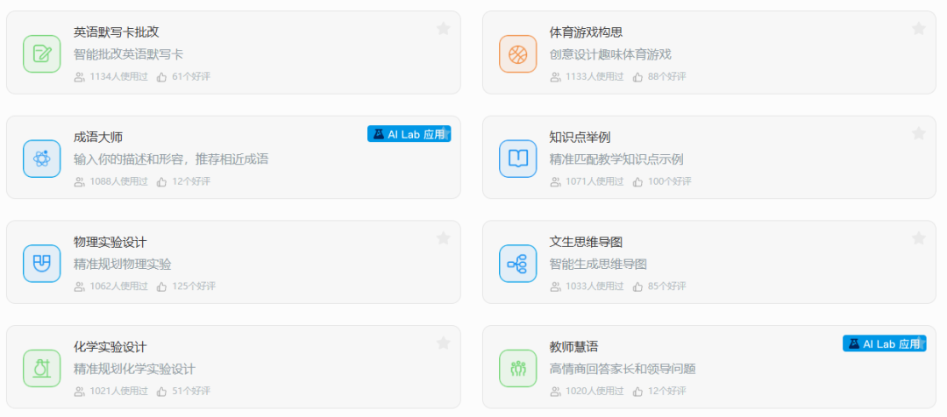This screenshot has width=947, height=417.
Task: Open the 知识点举例 title
Action: tap(580, 137)
